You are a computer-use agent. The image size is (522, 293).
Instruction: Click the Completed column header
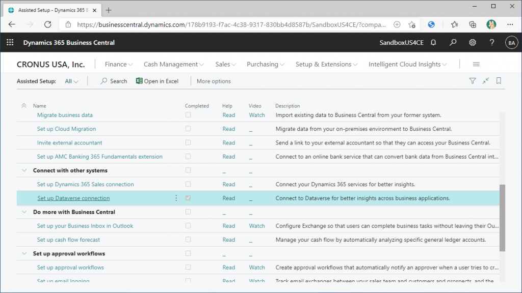pos(197,106)
